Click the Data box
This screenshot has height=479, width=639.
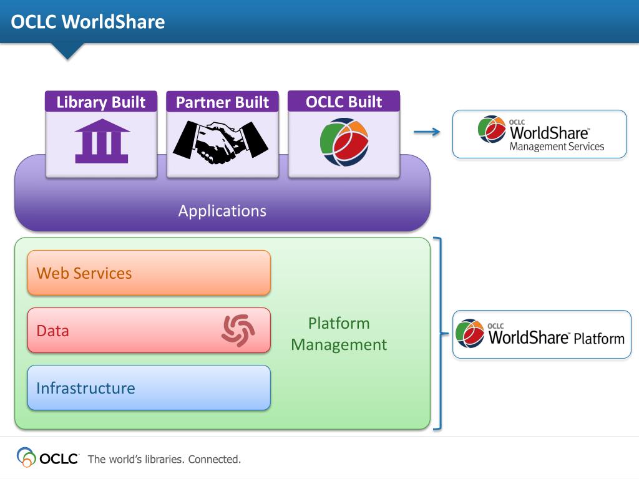point(149,331)
